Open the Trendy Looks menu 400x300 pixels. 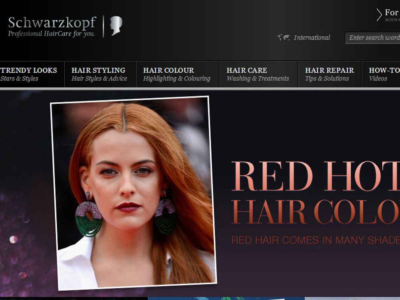click(32, 74)
